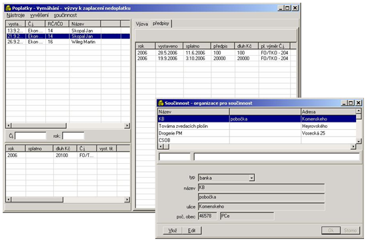Image resolution: width=366 pixels, height=241 pixels.
Task: Minimize the Součinnost window
Action: pos(344,103)
